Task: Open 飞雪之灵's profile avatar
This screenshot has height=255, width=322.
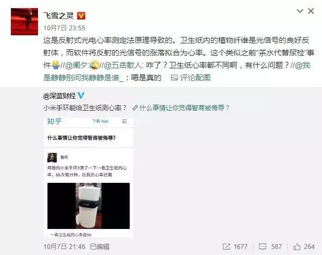Action: [24, 22]
